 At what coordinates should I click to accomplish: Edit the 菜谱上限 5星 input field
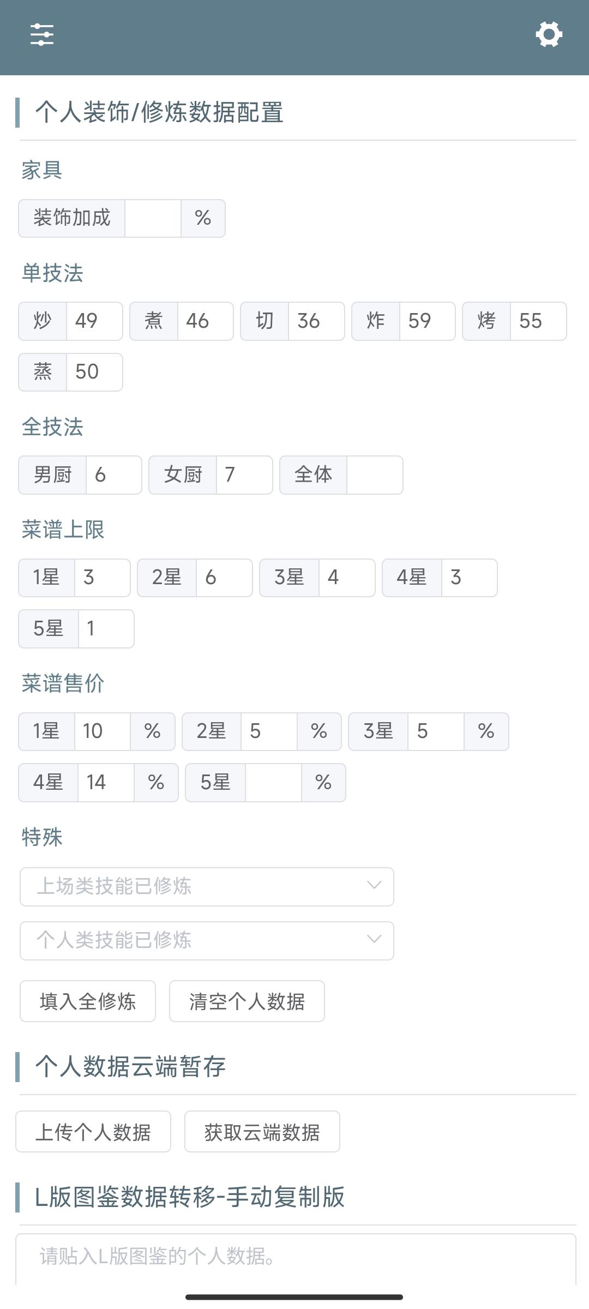(x=106, y=629)
